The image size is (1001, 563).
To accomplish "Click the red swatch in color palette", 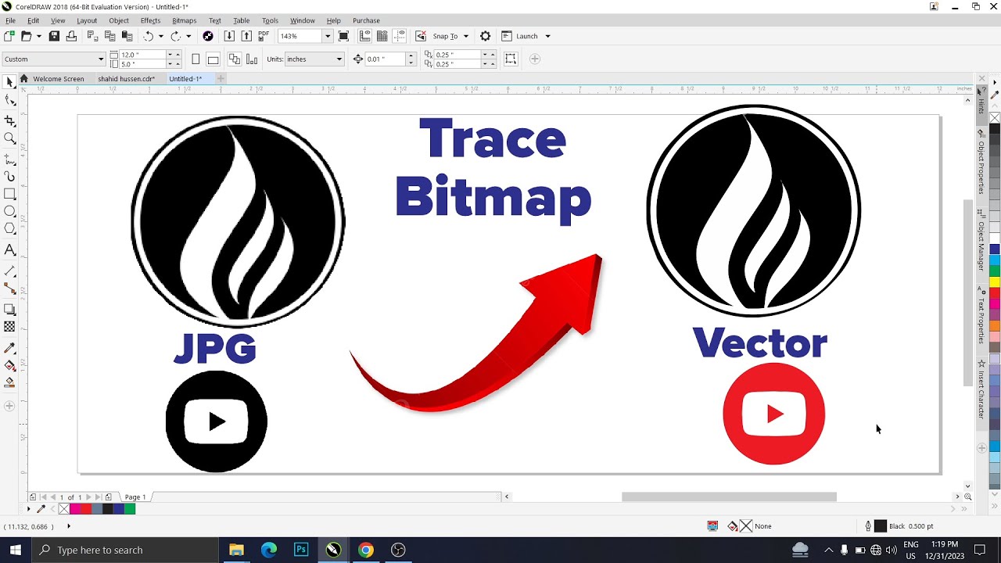I will tap(995, 292).
